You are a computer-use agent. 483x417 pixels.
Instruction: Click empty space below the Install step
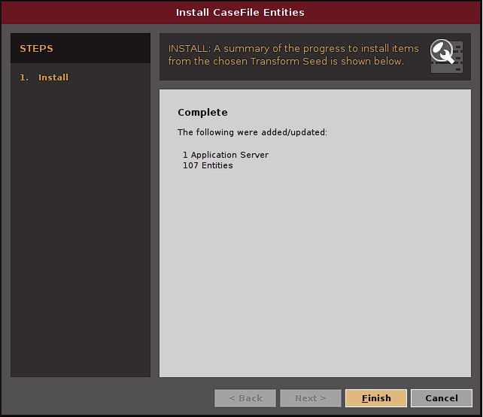click(80, 225)
